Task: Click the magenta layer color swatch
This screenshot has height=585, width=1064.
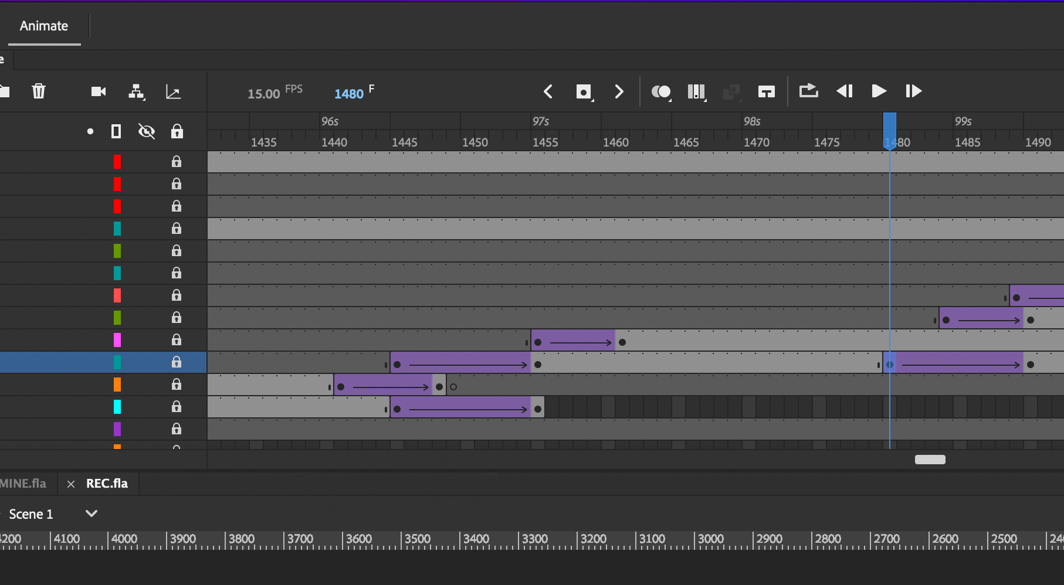Action: [117, 340]
